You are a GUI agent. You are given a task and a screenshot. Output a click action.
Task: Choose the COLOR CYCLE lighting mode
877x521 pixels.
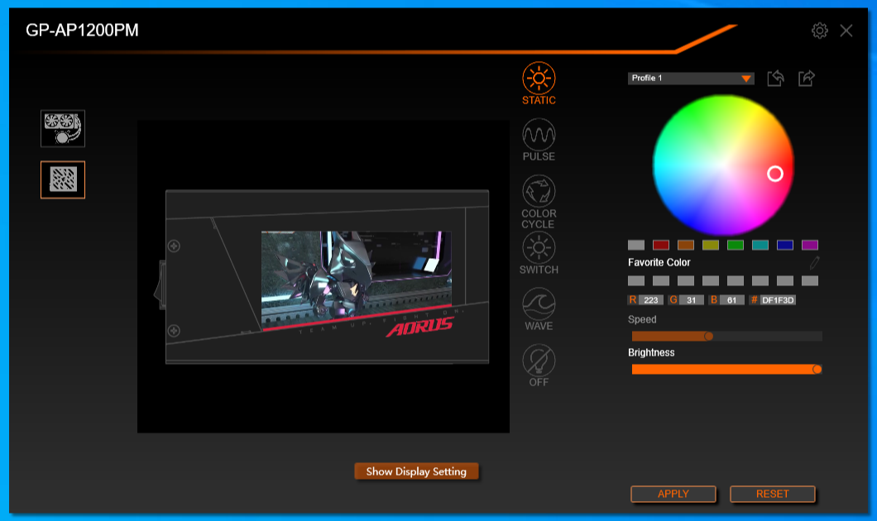[x=539, y=192]
